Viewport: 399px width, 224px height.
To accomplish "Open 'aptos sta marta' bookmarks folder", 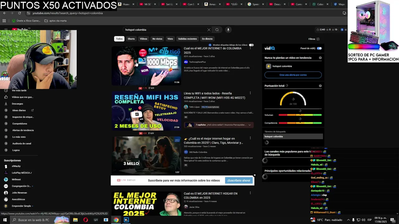I will click(x=55, y=21).
